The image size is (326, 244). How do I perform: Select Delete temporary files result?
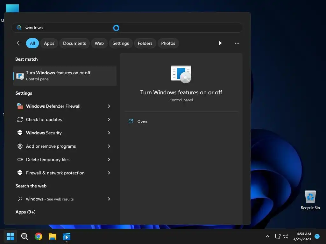pyautogui.click(x=65, y=159)
